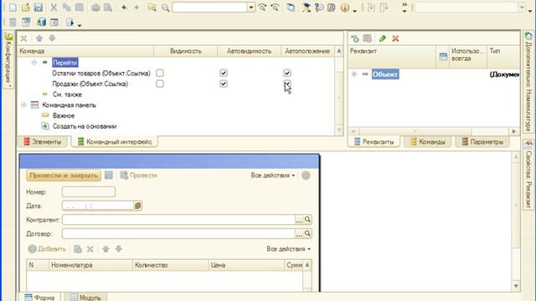Switch to the Командный интерфейс tab
Image resolution: width=536 pixels, height=301 pixels.
pyautogui.click(x=115, y=141)
